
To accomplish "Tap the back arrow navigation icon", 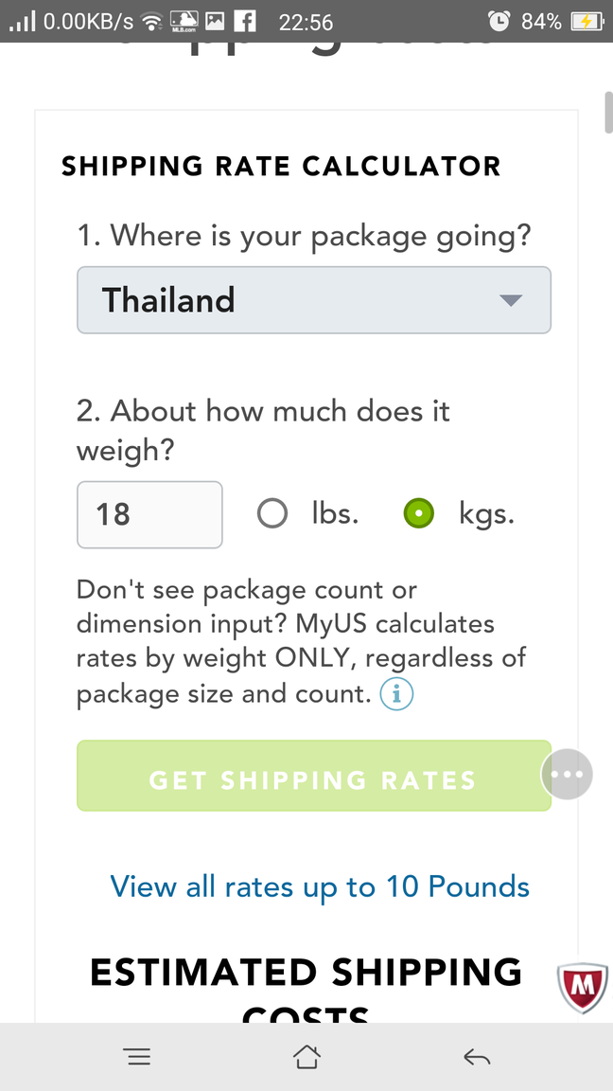I will tap(477, 1058).
